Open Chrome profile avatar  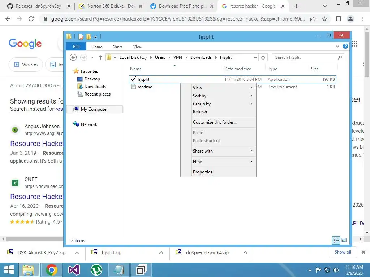[350, 19]
